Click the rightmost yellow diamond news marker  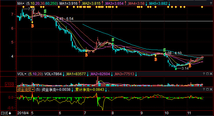(202, 7)
